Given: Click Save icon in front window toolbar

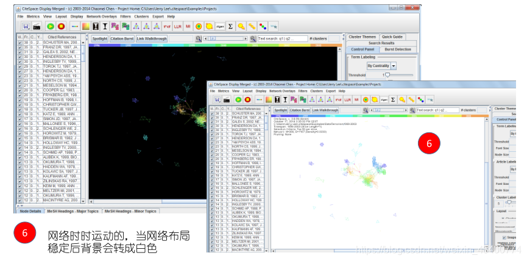Looking at the screenshot, I should 218,99.
